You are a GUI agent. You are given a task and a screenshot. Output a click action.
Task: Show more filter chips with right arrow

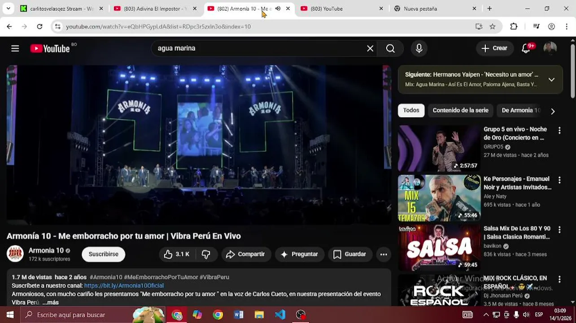[553, 111]
